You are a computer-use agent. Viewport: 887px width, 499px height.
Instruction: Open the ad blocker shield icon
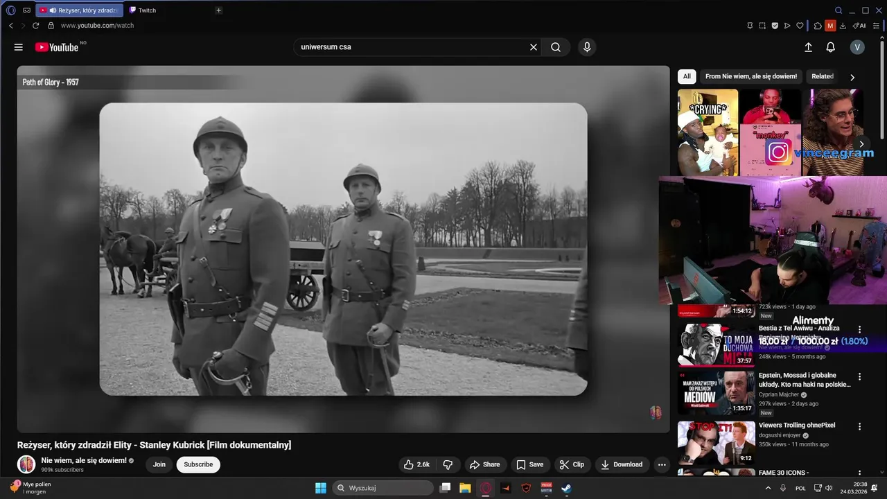[x=775, y=26]
